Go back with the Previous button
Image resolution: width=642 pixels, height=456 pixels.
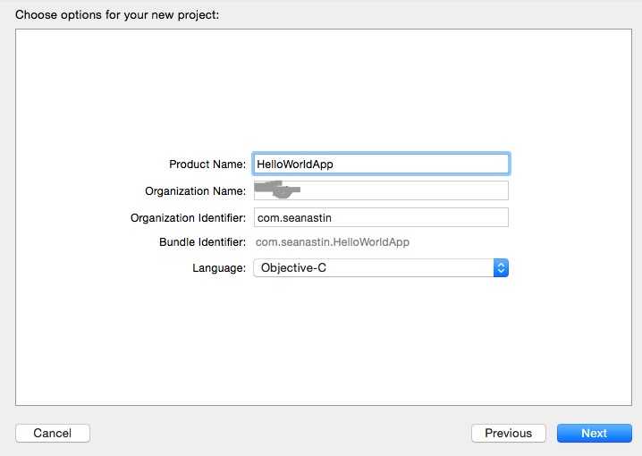pyautogui.click(x=509, y=433)
